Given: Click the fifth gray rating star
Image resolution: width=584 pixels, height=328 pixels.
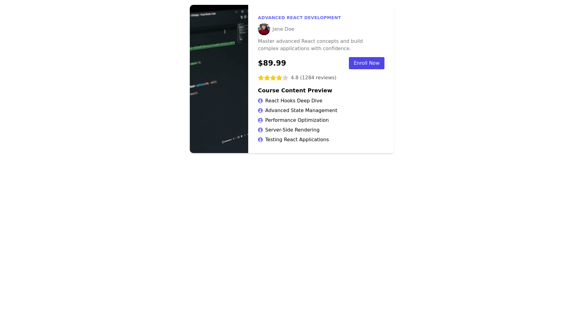Looking at the screenshot, I should point(285,78).
